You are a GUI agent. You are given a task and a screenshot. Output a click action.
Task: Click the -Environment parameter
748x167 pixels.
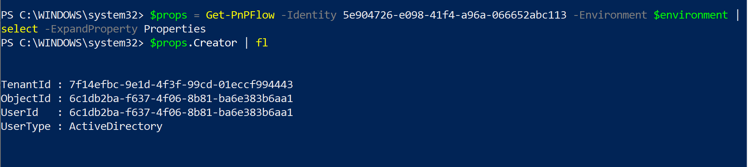(610, 15)
